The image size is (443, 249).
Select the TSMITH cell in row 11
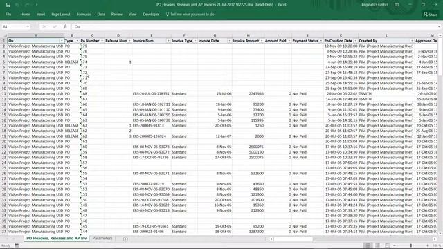click(x=386, y=94)
